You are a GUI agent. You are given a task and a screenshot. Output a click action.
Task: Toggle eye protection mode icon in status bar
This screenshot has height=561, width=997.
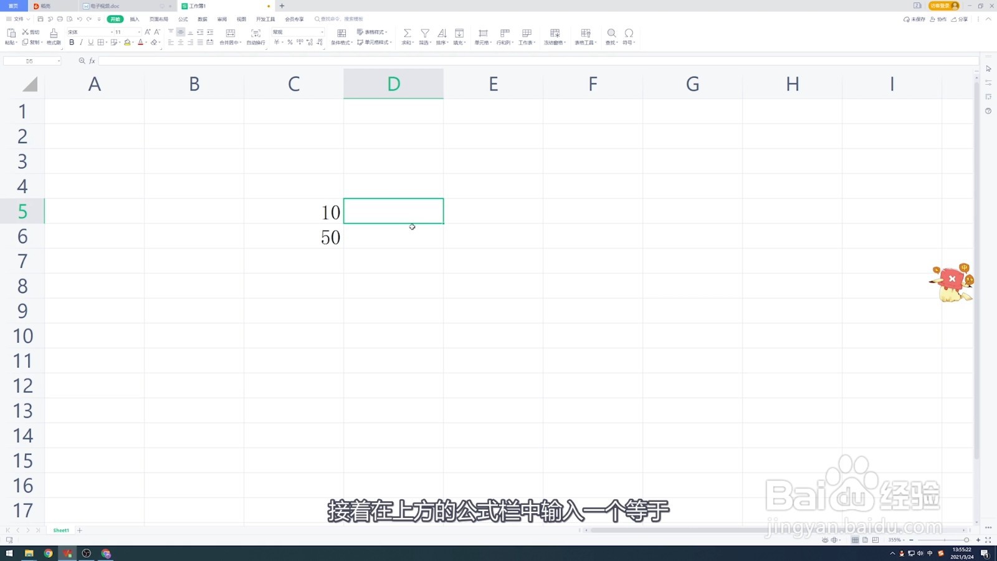pos(825,540)
